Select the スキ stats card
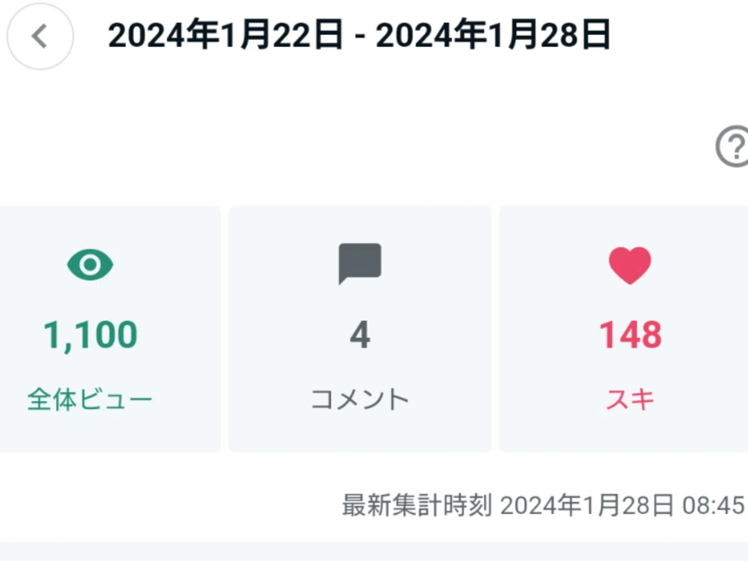This screenshot has width=748, height=561. (623, 328)
